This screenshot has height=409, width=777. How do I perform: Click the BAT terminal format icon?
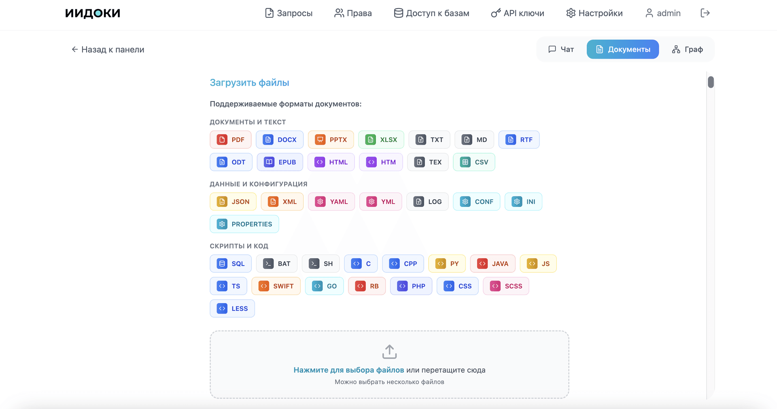pos(268,264)
